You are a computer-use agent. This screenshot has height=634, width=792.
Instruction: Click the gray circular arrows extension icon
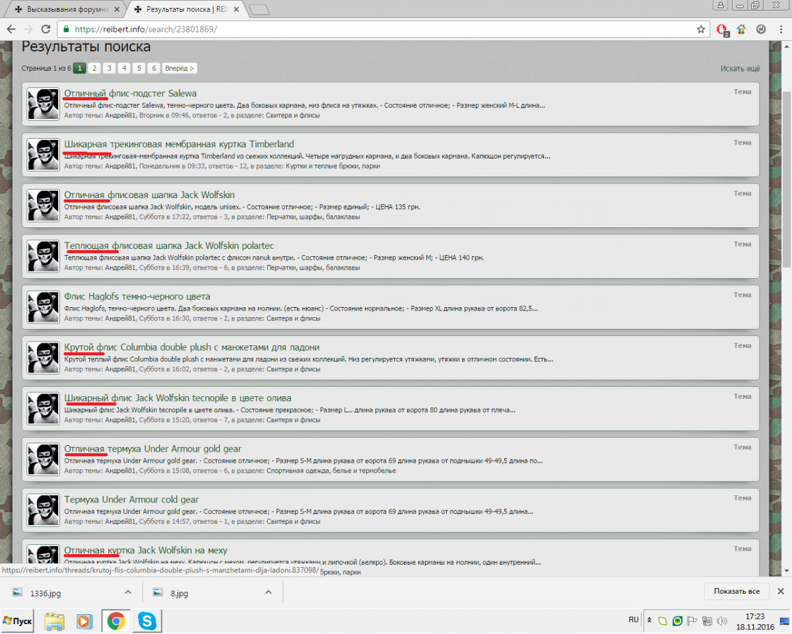click(760, 29)
